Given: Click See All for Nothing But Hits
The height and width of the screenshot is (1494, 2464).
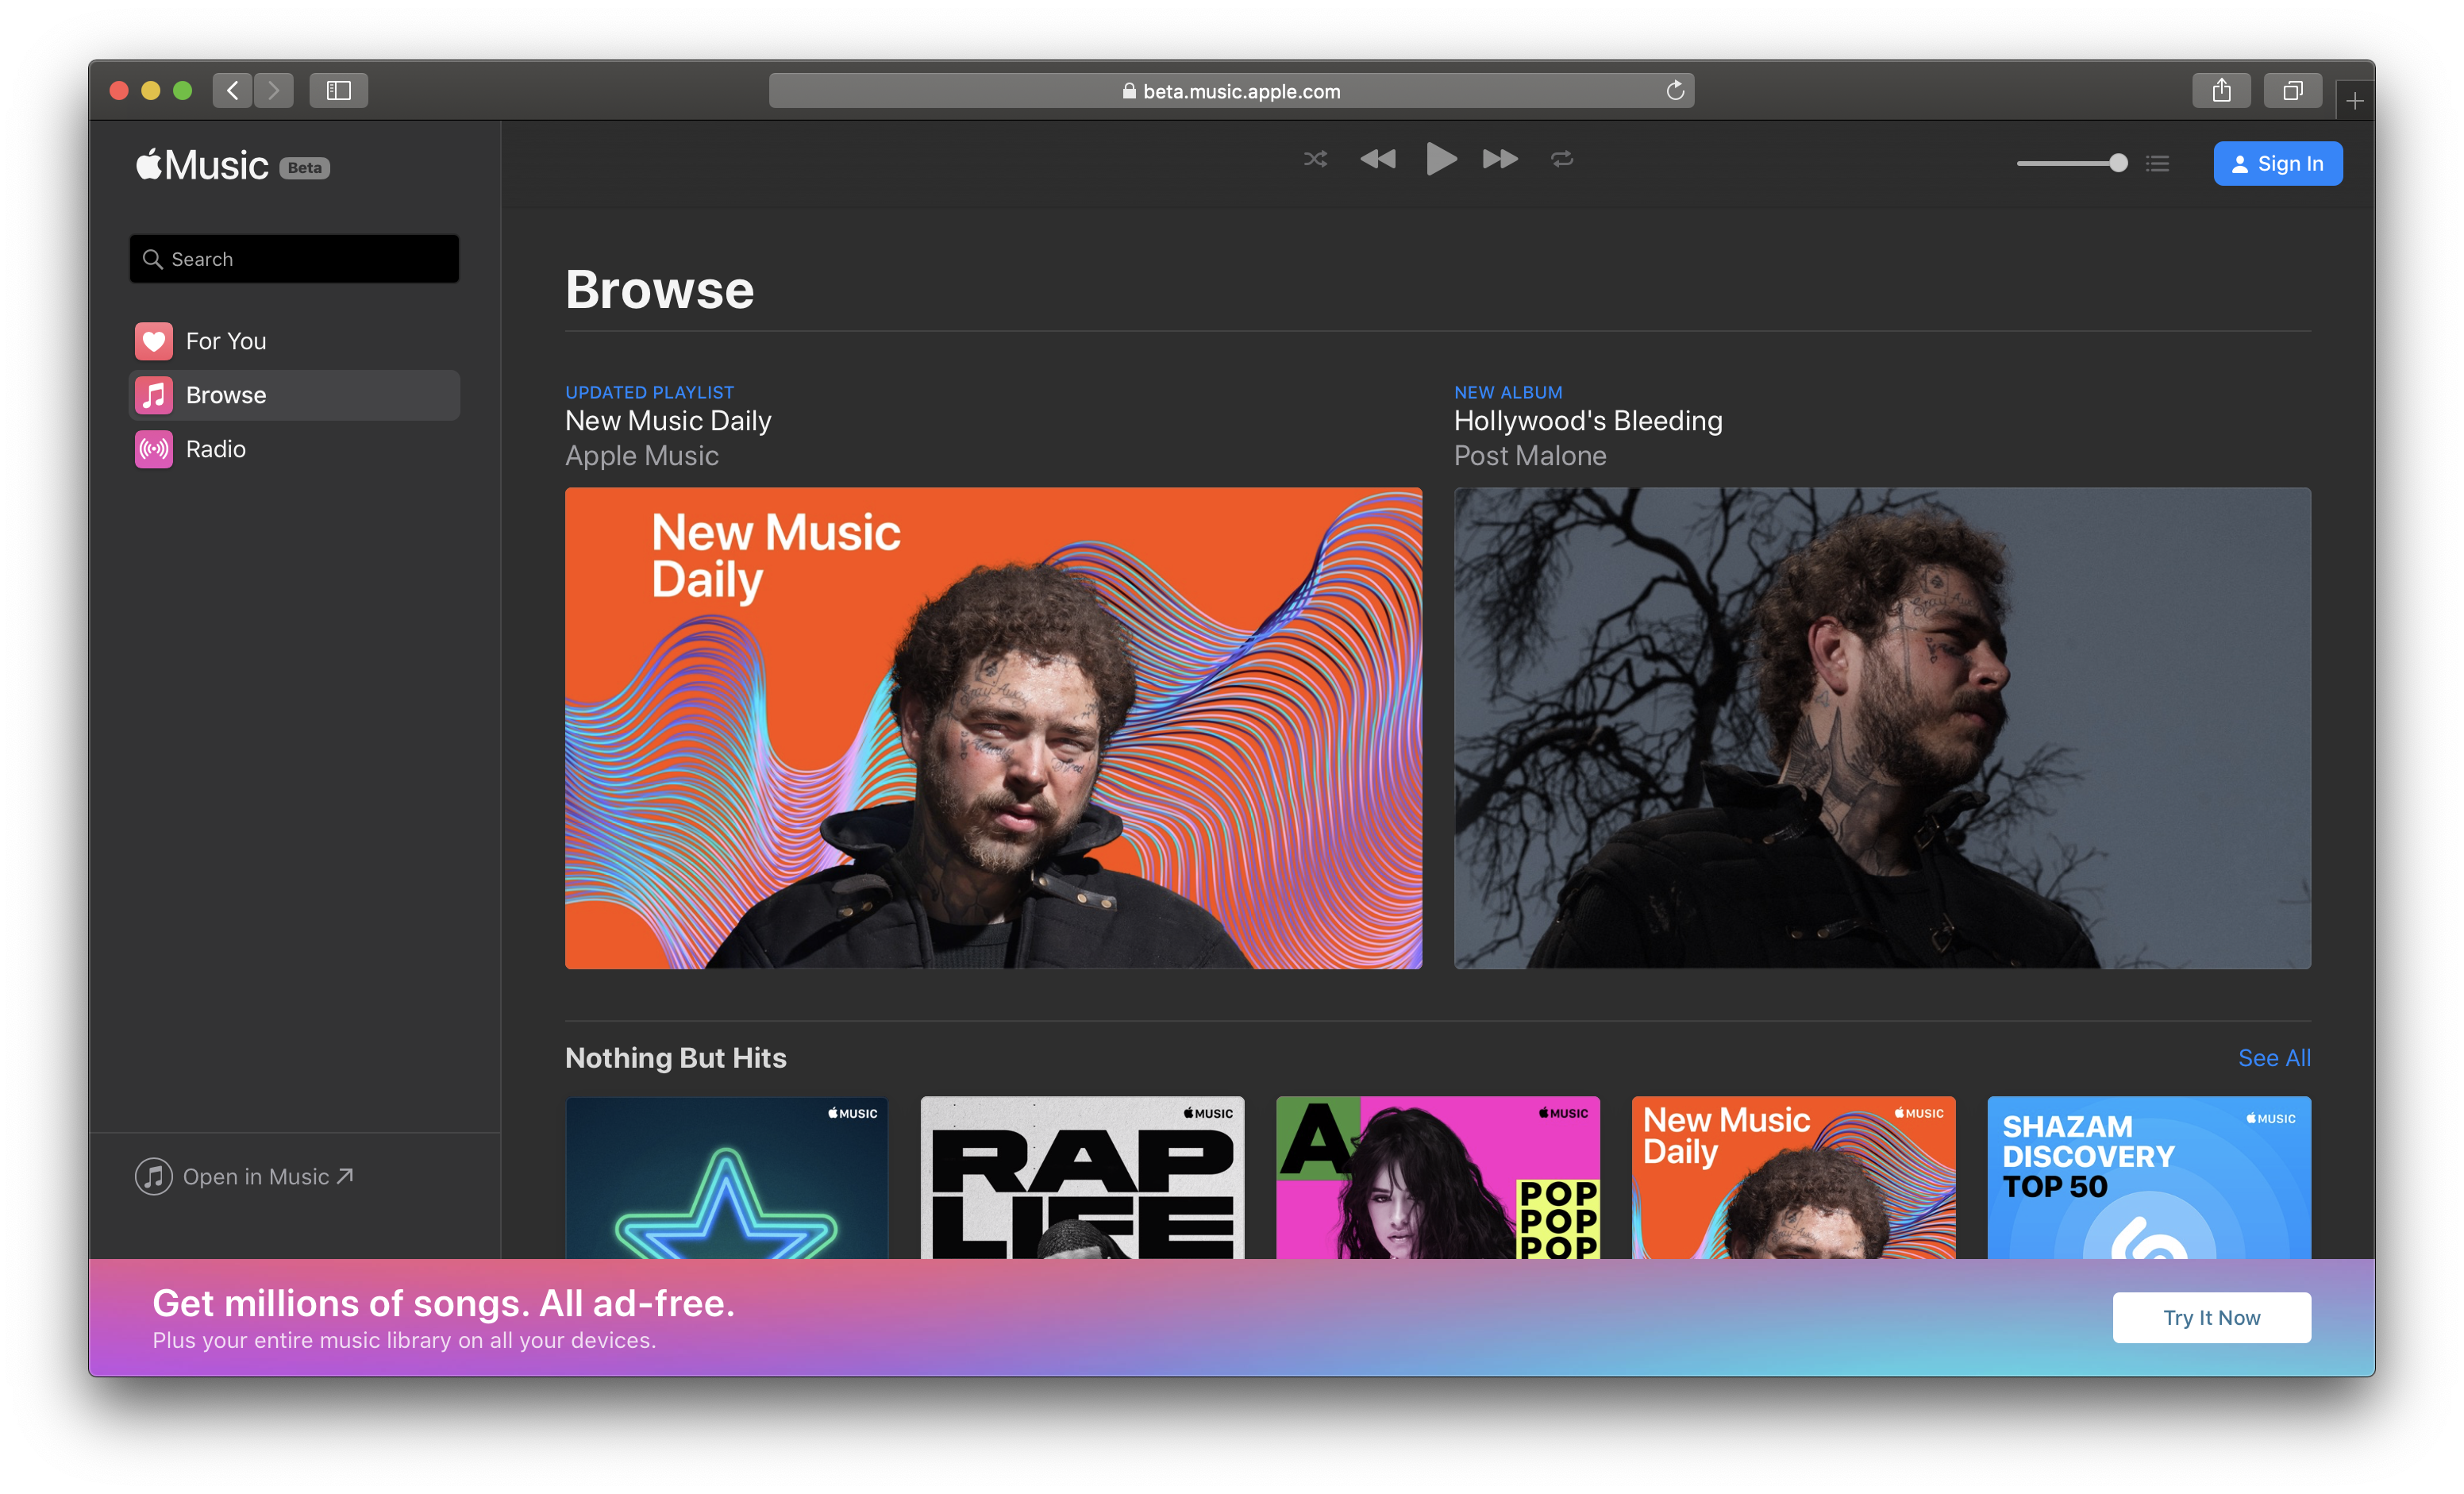Looking at the screenshot, I should [x=2273, y=1058].
